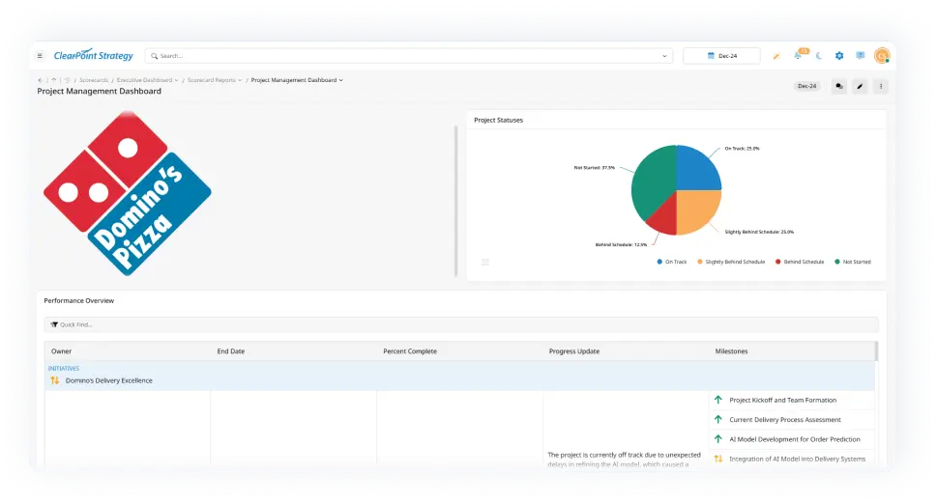Screen dimensions: 937x502
Task: Toggle Not Started legend item
Action: 853,262
